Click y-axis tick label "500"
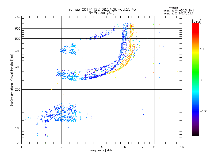 point(18,39)
